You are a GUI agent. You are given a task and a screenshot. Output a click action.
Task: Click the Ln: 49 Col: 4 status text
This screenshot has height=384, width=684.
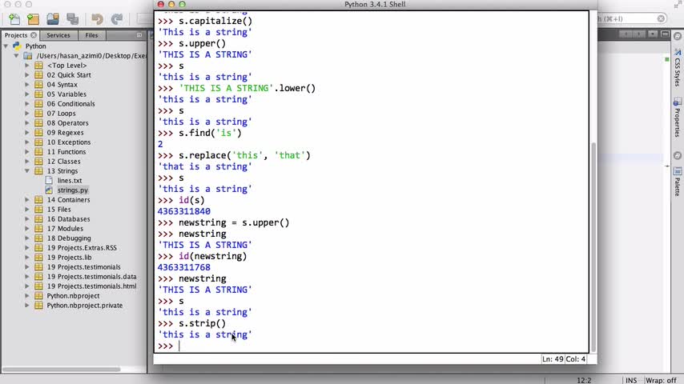[x=564, y=359]
